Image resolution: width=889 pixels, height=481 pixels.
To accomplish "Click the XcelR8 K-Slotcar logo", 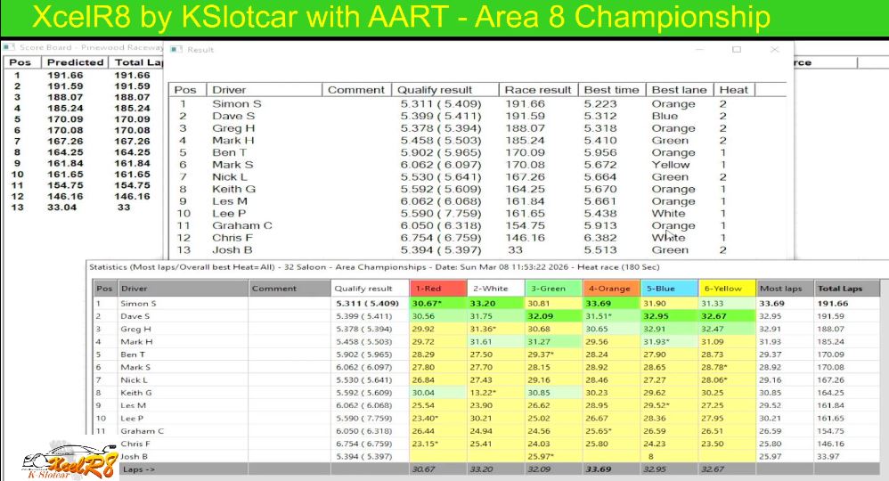I will 69,461.
